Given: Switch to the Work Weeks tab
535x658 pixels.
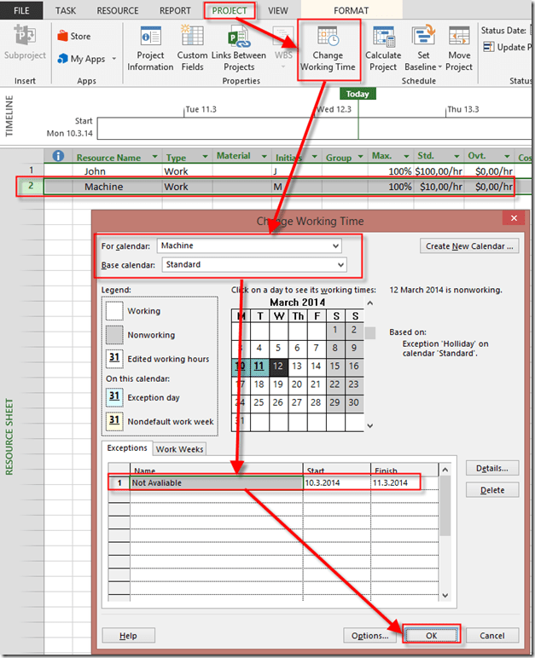Looking at the screenshot, I should (x=179, y=449).
